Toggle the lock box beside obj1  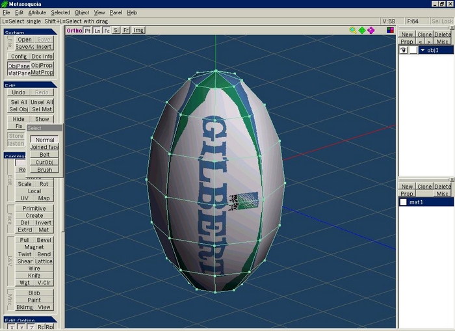(413, 50)
